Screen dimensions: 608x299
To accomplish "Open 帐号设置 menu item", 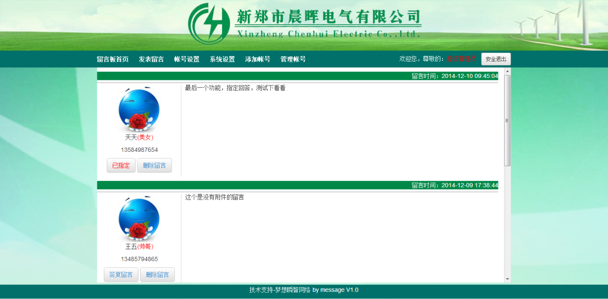I will 187,59.
